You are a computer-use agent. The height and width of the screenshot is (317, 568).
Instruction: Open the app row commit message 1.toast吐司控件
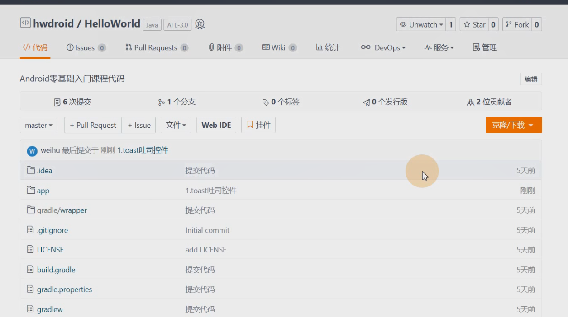tap(211, 191)
